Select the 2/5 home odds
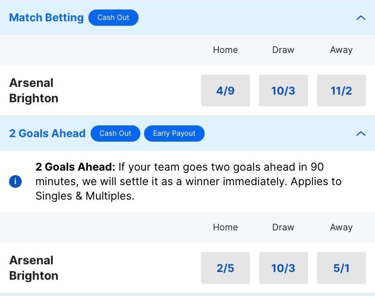Viewport: 375px width, 296px height. coord(226,268)
